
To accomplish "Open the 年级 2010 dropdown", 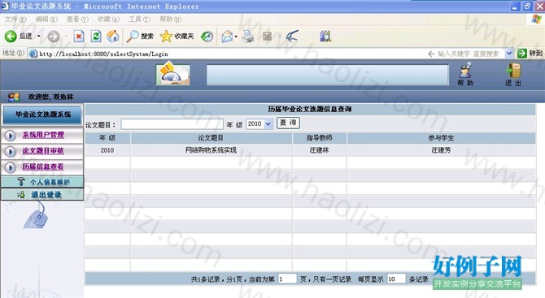I will tap(259, 124).
